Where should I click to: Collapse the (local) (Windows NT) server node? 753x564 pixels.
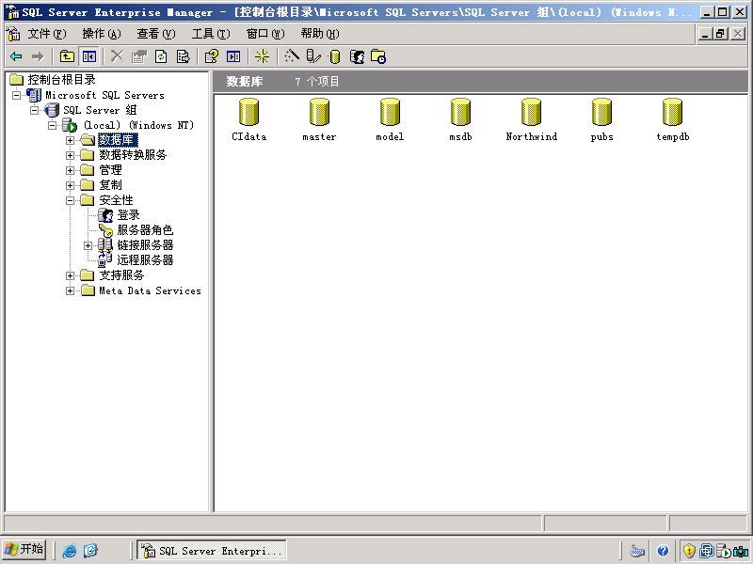pyautogui.click(x=53, y=125)
